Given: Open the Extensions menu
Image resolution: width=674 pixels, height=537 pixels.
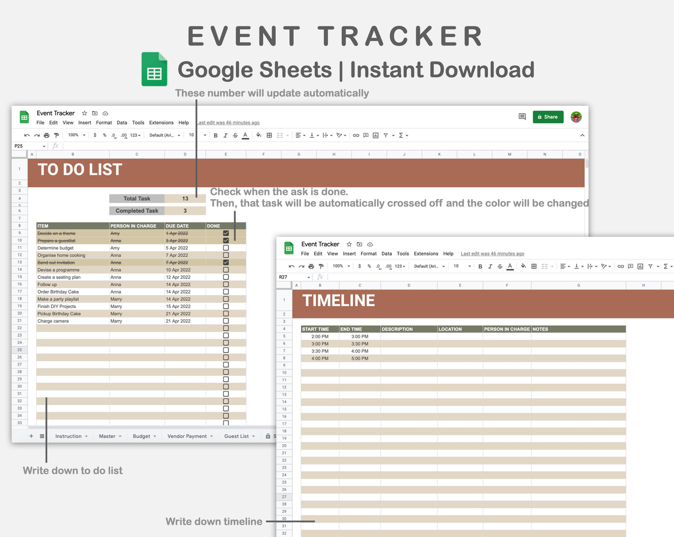Looking at the screenshot, I should pyautogui.click(x=161, y=123).
